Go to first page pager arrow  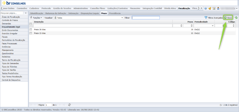31,105
